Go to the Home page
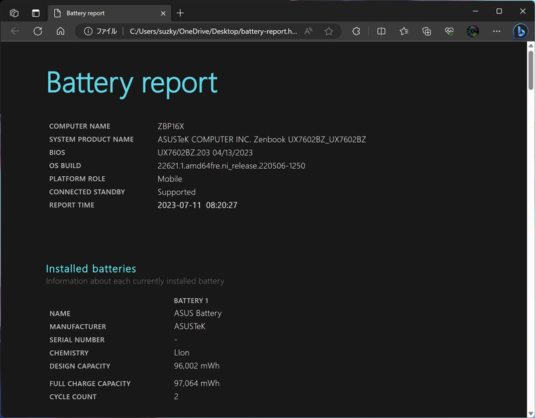This screenshot has width=535, height=418. (x=60, y=31)
